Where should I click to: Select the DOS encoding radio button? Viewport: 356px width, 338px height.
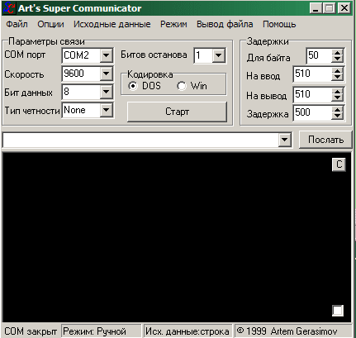pyautogui.click(x=133, y=86)
